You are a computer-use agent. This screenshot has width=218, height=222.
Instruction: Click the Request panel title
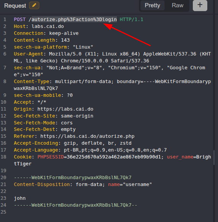tap(15, 6)
